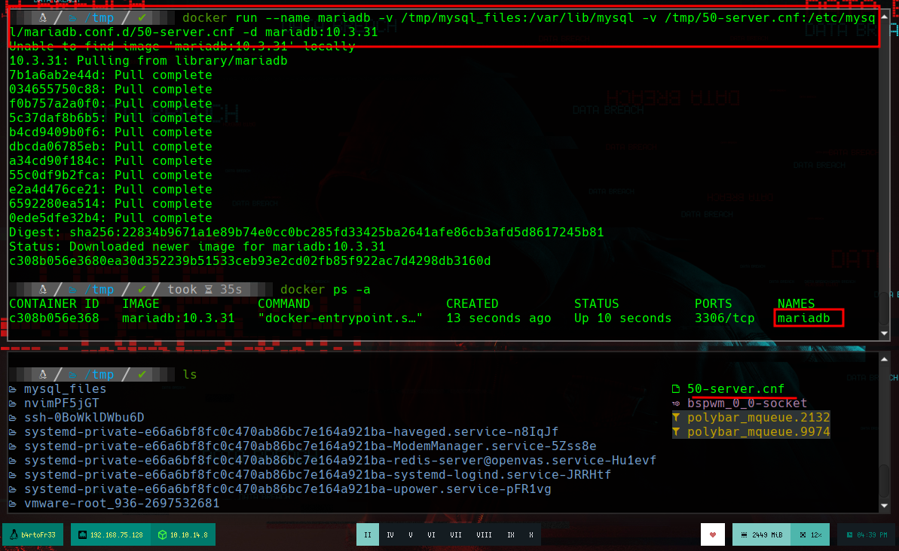Click the folder icon beside ModemManager.service entry
Viewport: 899px width, 551px height.
tap(13, 446)
